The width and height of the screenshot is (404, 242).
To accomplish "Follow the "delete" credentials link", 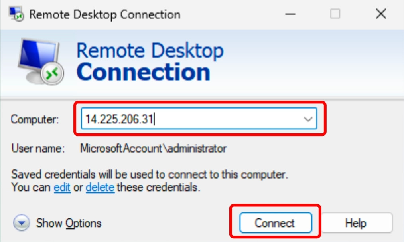I will point(100,187).
